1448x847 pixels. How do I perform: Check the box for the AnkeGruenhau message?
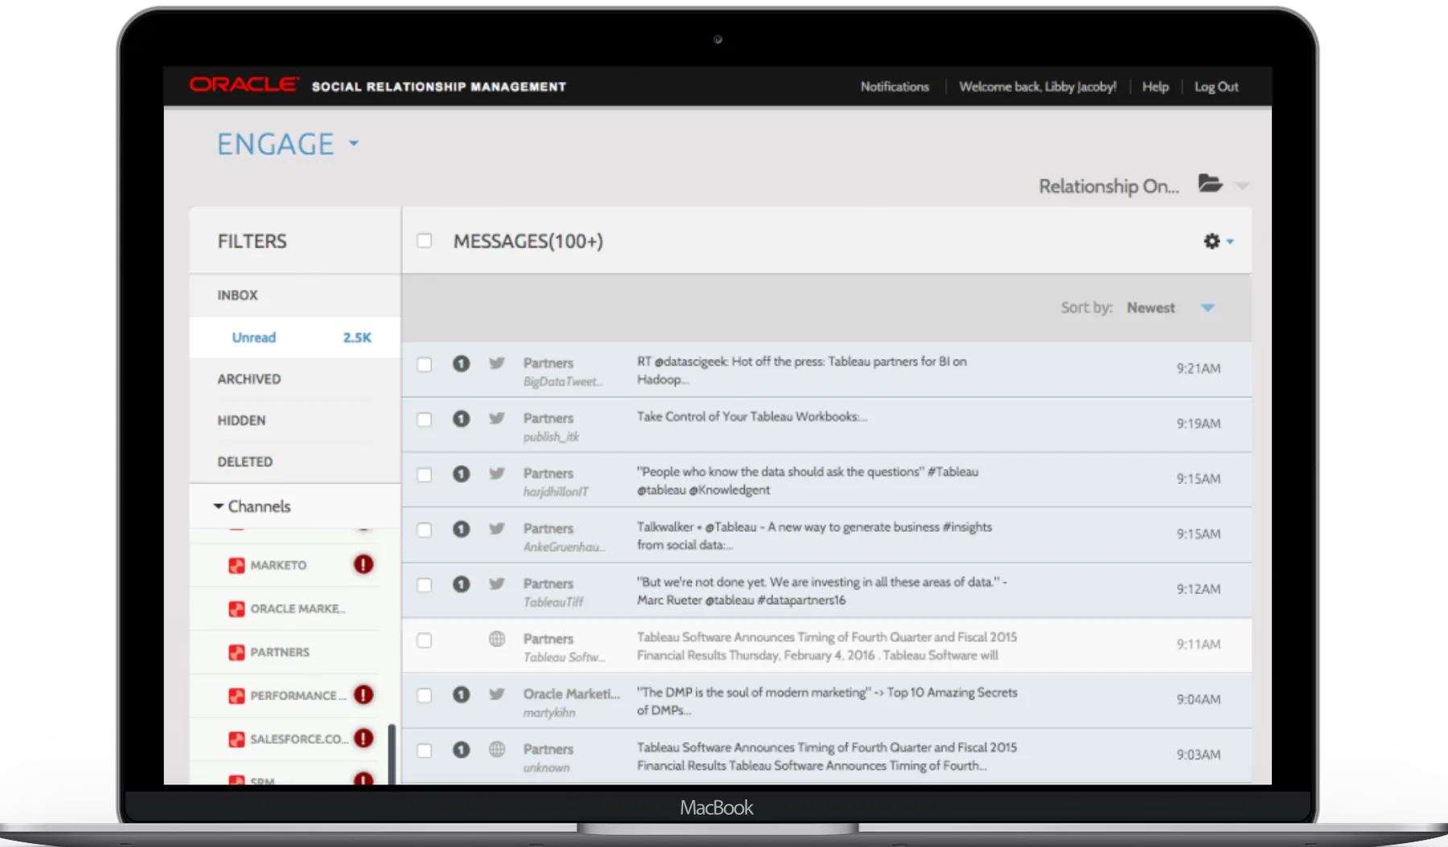(x=425, y=530)
